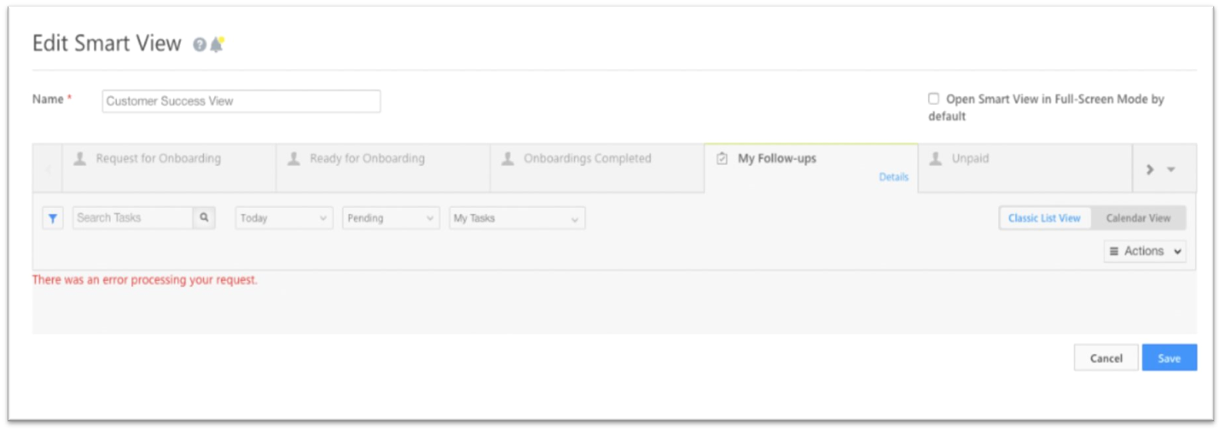The height and width of the screenshot is (431, 1222).
Task: Click the notification bell icon
Action: click(x=217, y=44)
